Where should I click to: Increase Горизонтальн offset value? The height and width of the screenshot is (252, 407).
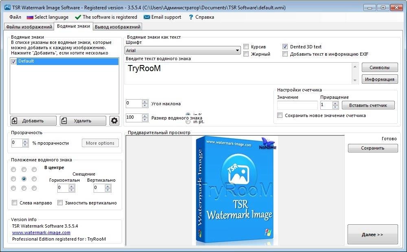pyautogui.click(x=72, y=187)
